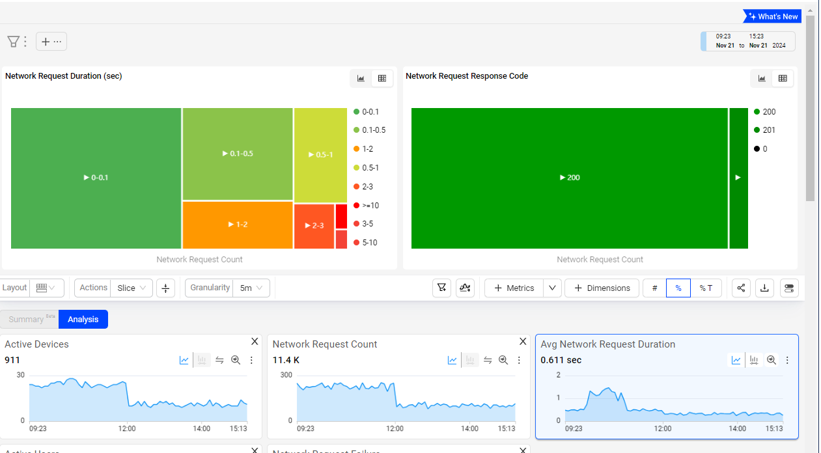821x453 pixels.
Task: Expand the Actions Slice dropdown
Action: [132, 288]
